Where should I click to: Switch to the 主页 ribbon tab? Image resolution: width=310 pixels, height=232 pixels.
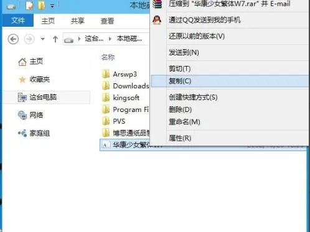[48, 21]
